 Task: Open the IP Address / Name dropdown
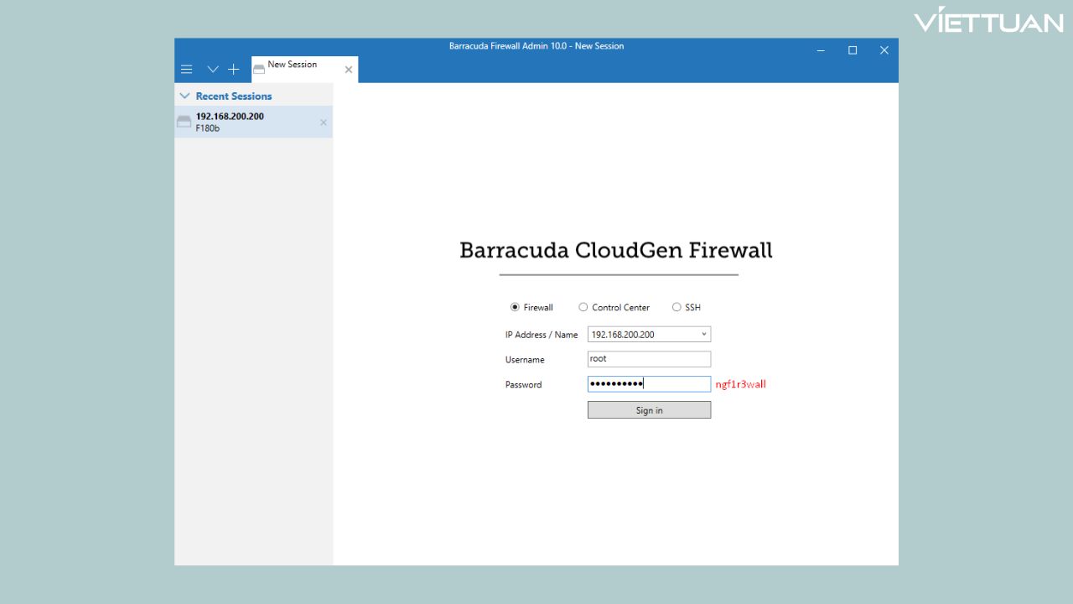coord(703,334)
